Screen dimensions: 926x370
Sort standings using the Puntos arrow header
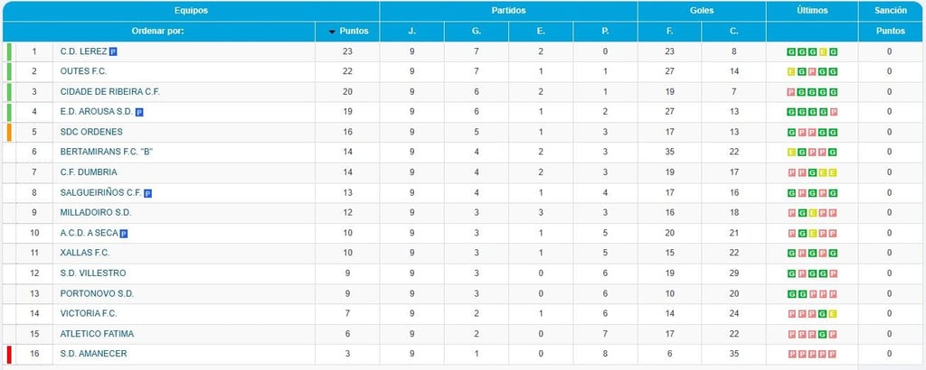348,32
